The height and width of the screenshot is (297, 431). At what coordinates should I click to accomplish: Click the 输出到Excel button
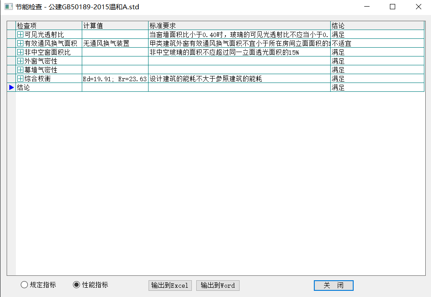[170, 286]
